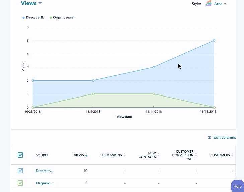Toggle the Direct traffic legend dot
Image resolution: width=244 pixels, height=192 pixels.
[23, 18]
